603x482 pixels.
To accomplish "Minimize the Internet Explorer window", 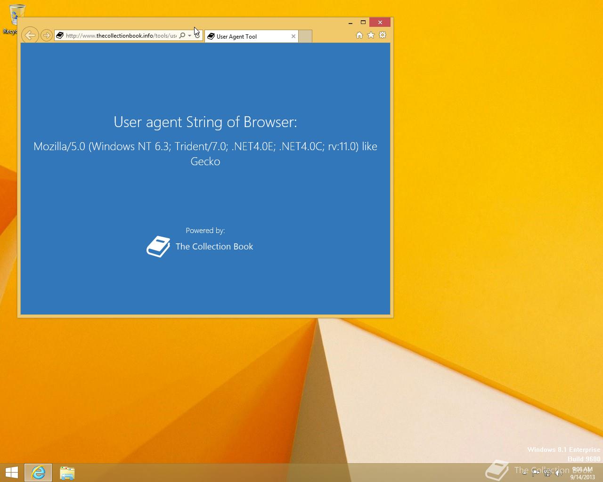I will coord(350,23).
